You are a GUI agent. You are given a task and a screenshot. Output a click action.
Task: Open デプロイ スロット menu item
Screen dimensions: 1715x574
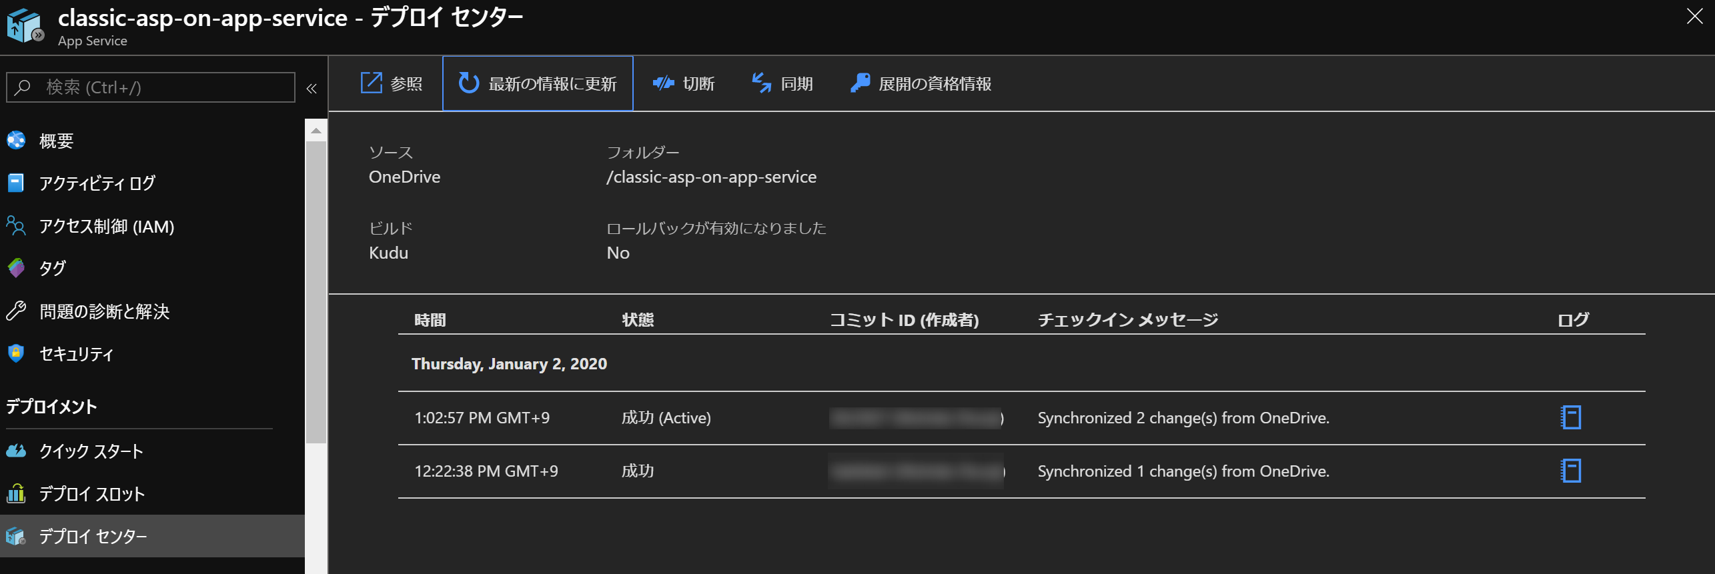152,494
